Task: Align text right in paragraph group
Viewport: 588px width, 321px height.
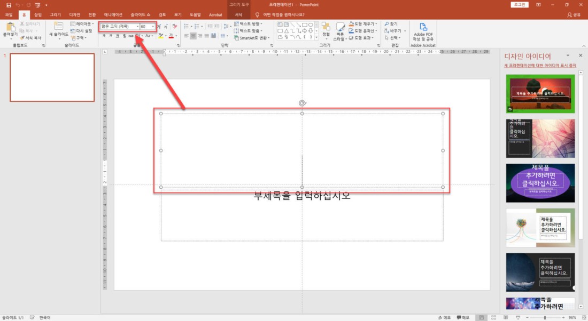Action: [200, 36]
